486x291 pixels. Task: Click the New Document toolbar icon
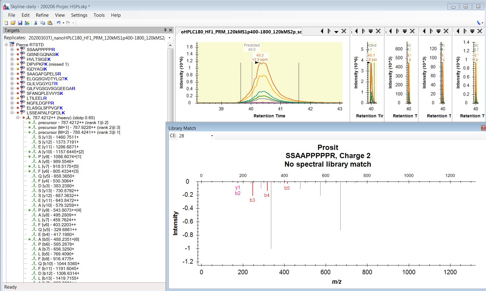6,23
